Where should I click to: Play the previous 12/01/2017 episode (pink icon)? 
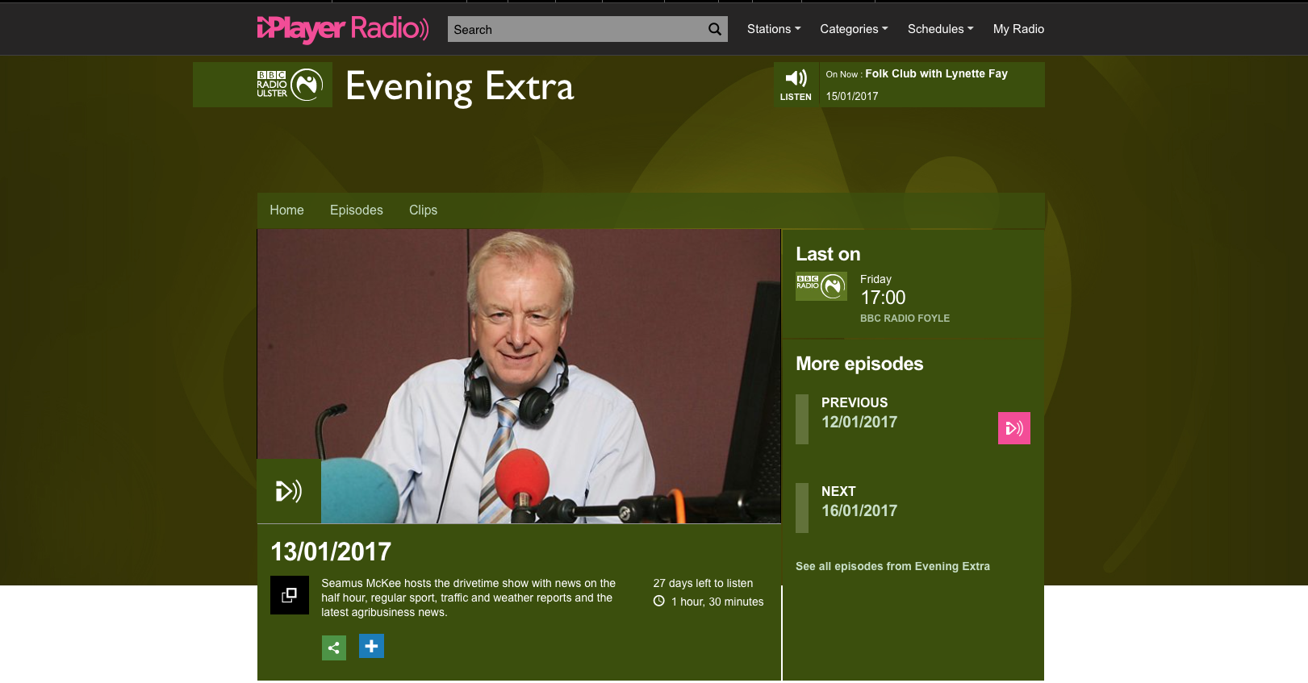(x=1014, y=428)
